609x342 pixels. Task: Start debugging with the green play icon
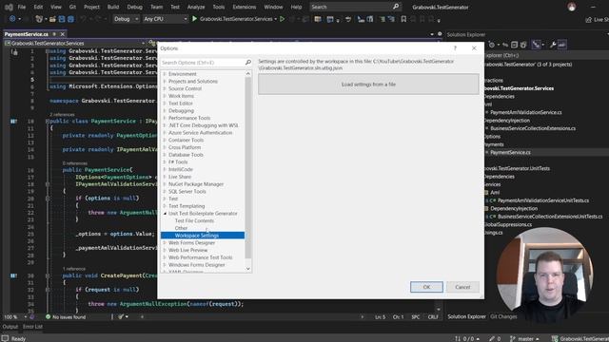coord(194,19)
